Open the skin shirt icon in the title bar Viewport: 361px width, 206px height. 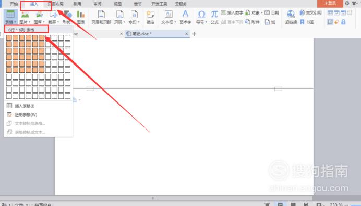(354, 3)
